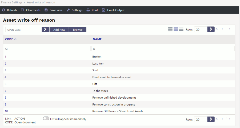The width and height of the screenshot is (240, 128).
Task: Open code 2 record
Action: pos(6,64)
